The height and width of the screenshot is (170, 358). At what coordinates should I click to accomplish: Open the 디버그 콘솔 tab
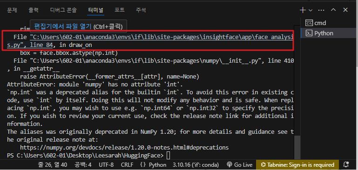pos(63,10)
